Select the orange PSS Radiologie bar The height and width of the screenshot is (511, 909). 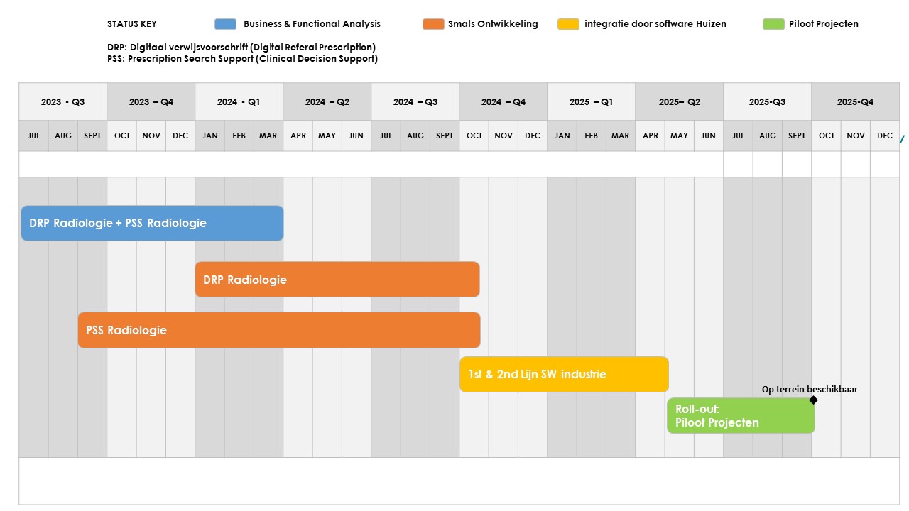pos(279,330)
